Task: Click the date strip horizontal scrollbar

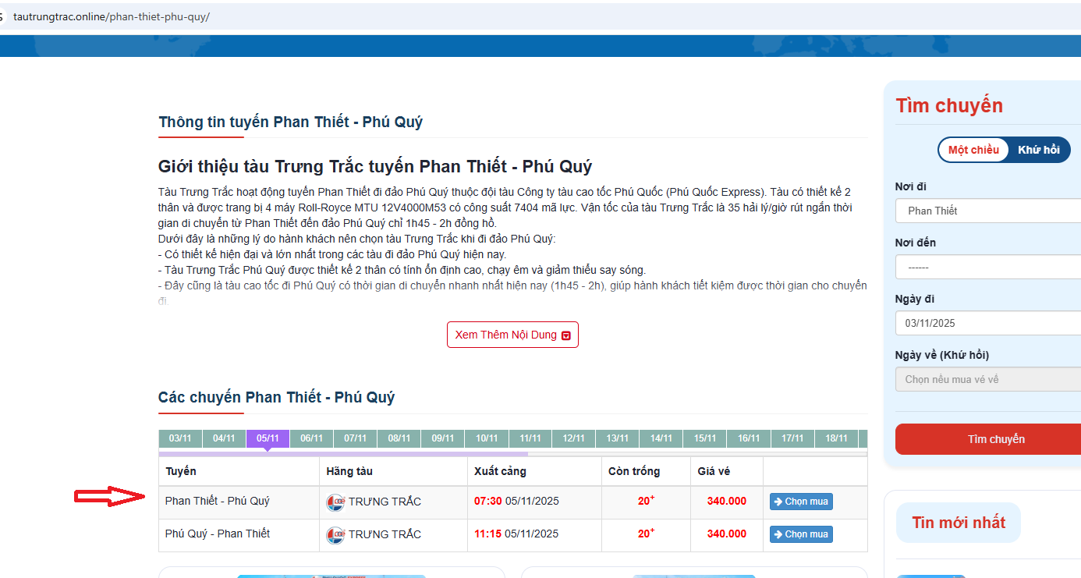Action: click(x=343, y=453)
